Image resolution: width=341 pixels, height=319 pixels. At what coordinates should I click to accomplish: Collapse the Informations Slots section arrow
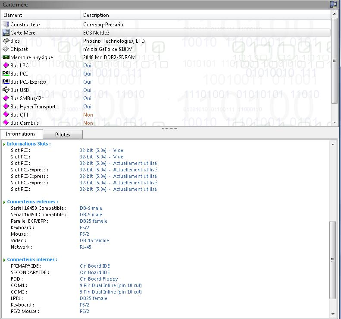pos(4,144)
